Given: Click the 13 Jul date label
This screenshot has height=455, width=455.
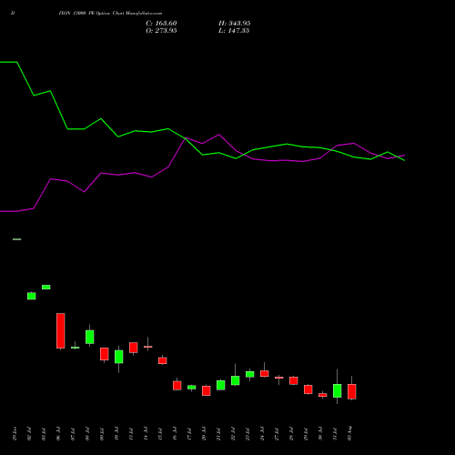Looking at the screenshot, I should (131, 433).
